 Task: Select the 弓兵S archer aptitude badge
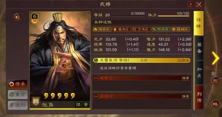point(141,29)
